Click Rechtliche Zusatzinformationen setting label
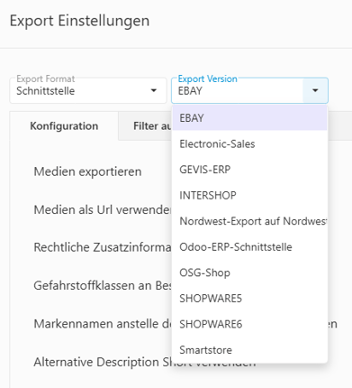The image size is (352, 388). pyautogui.click(x=103, y=247)
